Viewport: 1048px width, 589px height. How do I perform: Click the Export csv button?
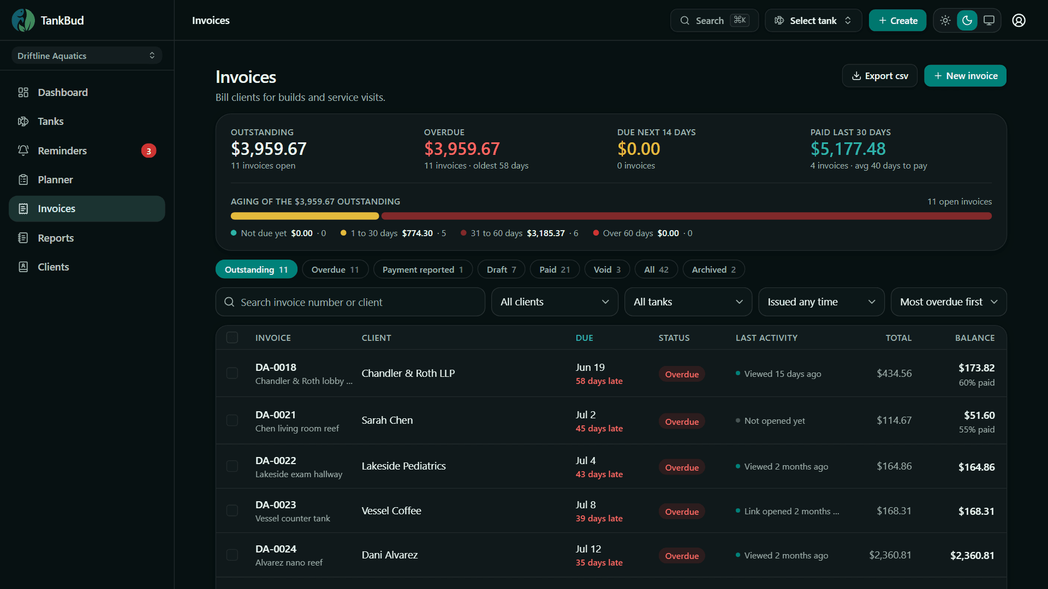(880, 76)
